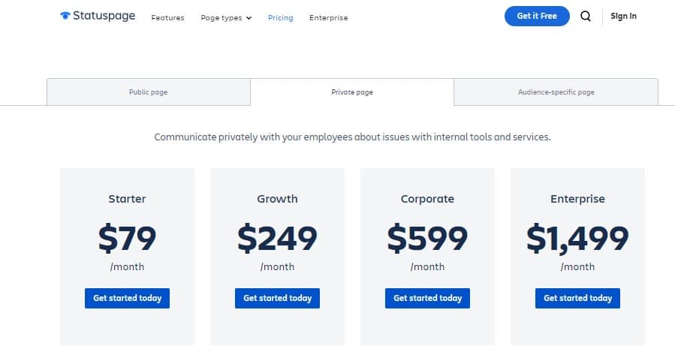Screen dimensions: 675x352
Task: Click the Statuspage logo icon
Action: coord(65,16)
